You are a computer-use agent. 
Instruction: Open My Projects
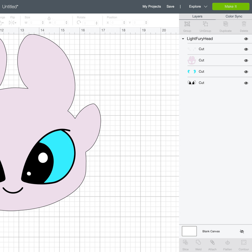coord(152,6)
